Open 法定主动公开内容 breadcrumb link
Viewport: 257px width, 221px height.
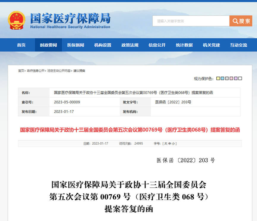pyautogui.click(x=59, y=71)
